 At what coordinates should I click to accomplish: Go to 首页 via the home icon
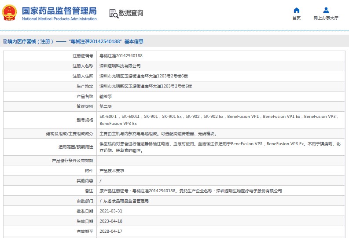(297, 10)
